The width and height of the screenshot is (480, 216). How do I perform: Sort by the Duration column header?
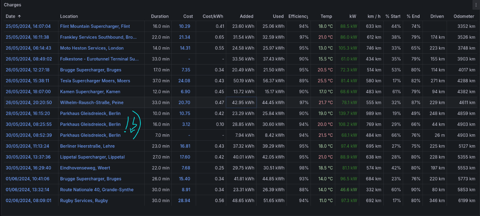(160, 16)
